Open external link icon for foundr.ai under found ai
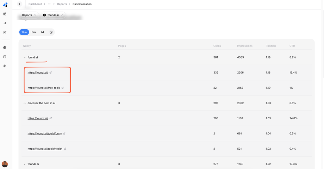 tap(51, 73)
